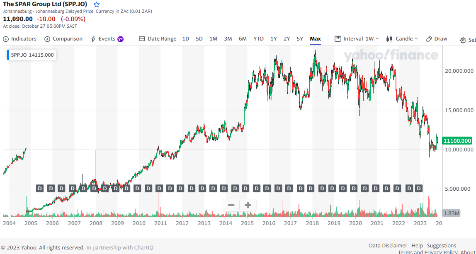The width and height of the screenshot is (476, 254).
Task: Select the 5D range
Action: click(199, 39)
